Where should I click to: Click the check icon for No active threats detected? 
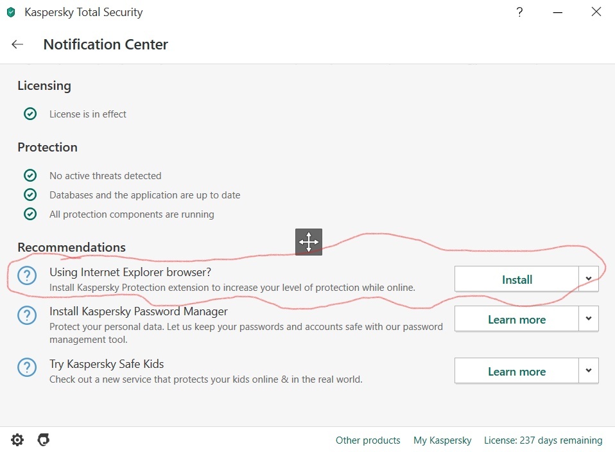point(30,175)
